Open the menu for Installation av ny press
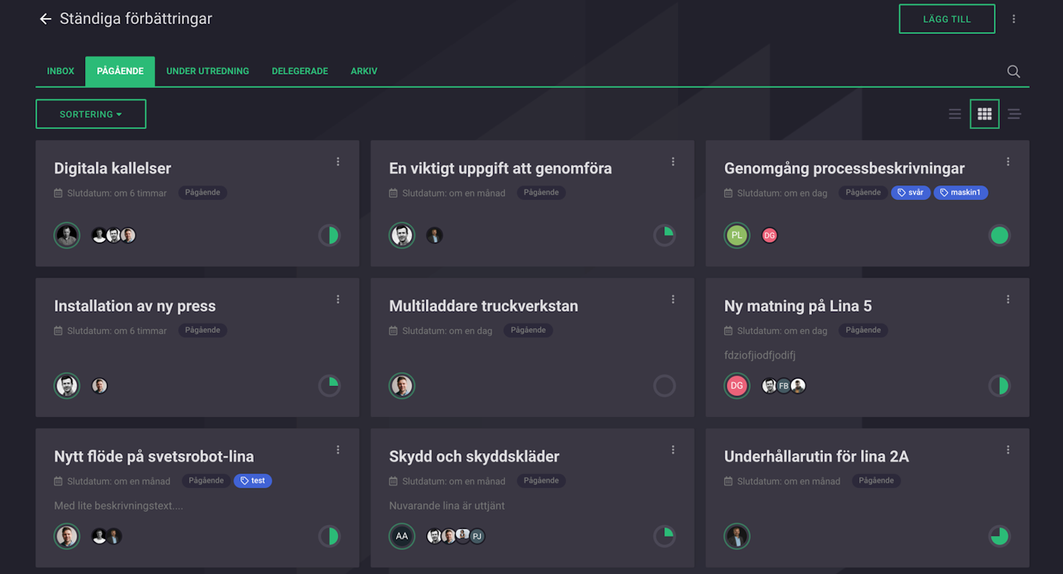 tap(338, 300)
